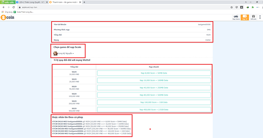Open Nạp Ví wallet menu
Viewport: 263px width, 138px height.
[245, 17]
